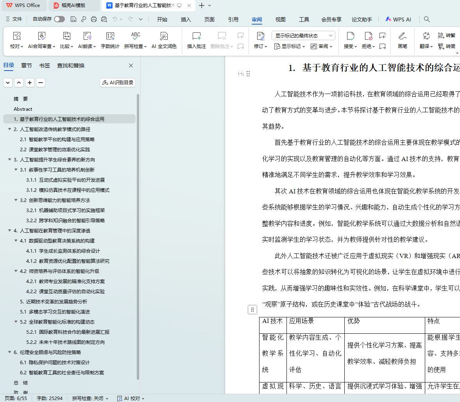The width and height of the screenshot is (460, 402).
Task: Open the 文件 menu
Action: click(14, 19)
